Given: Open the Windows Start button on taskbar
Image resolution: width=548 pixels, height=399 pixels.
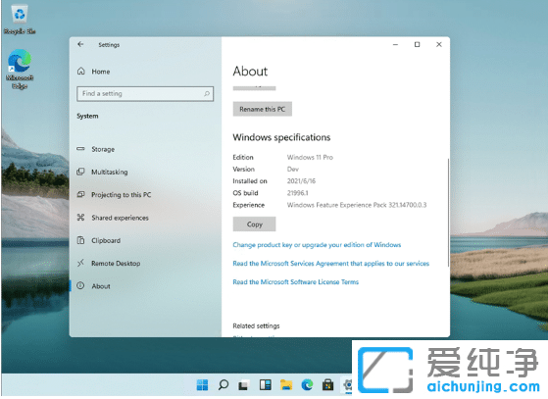Looking at the screenshot, I should click(x=202, y=385).
